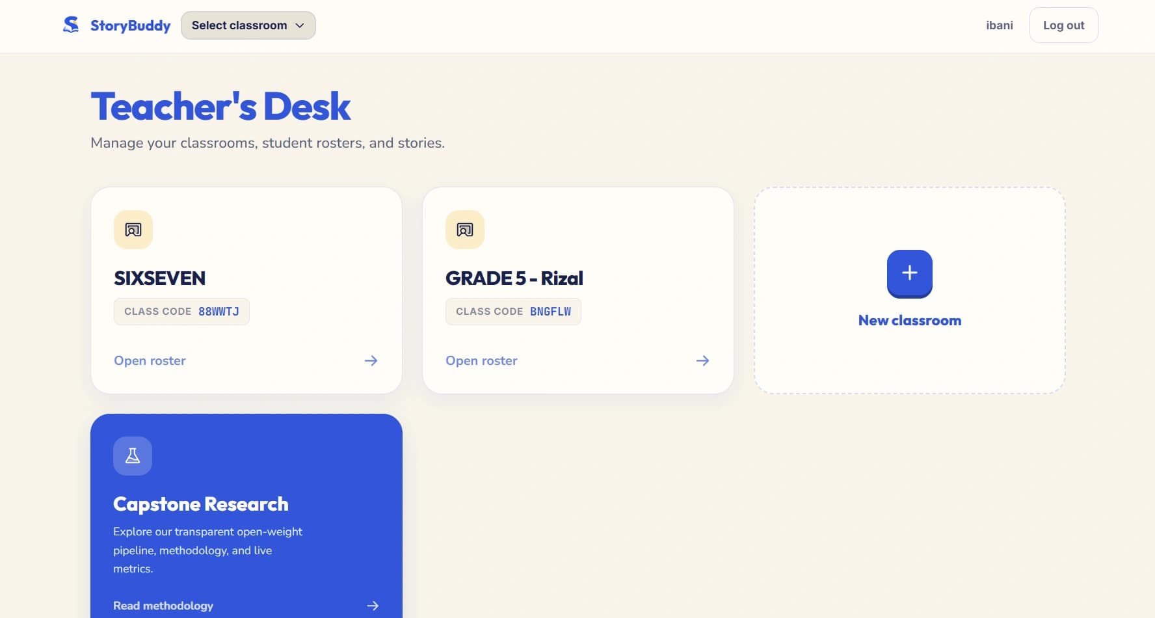This screenshot has width=1155, height=618.
Task: Click the SIXSEVEN classroom board icon
Action: click(x=133, y=230)
